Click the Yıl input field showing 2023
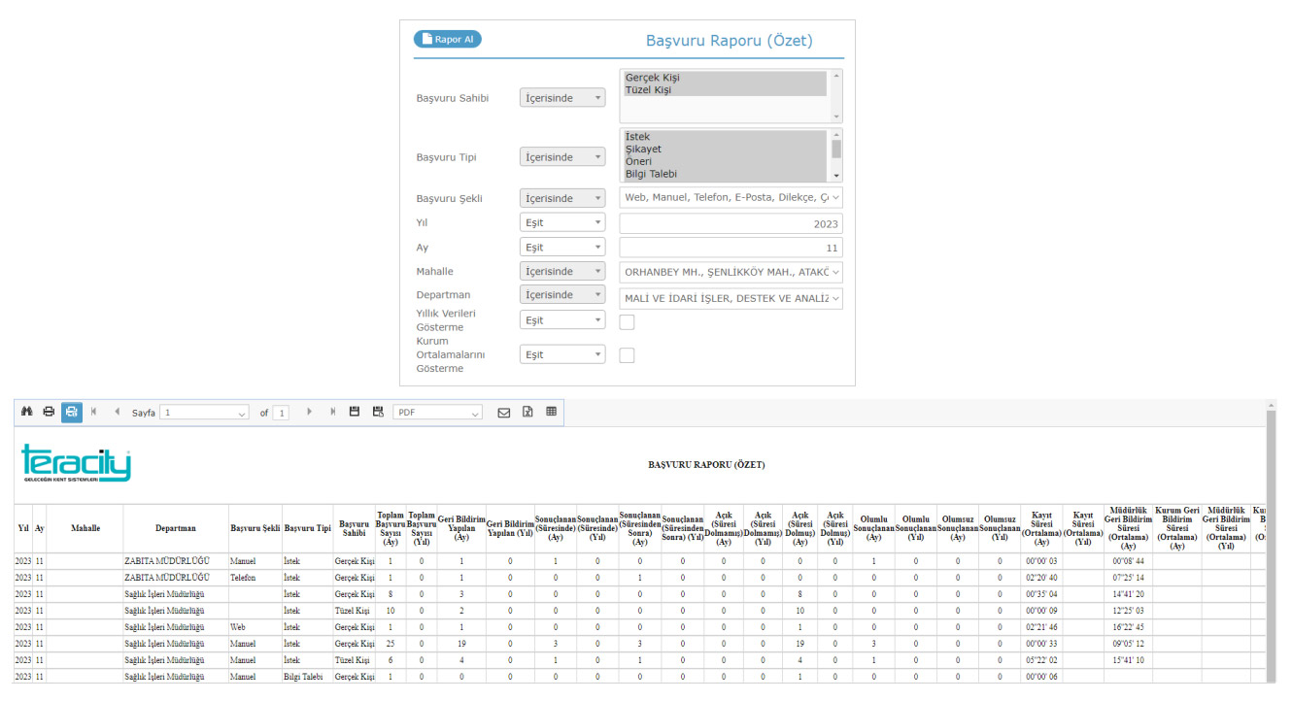Viewport: 1292px width, 701px height. pos(731,223)
